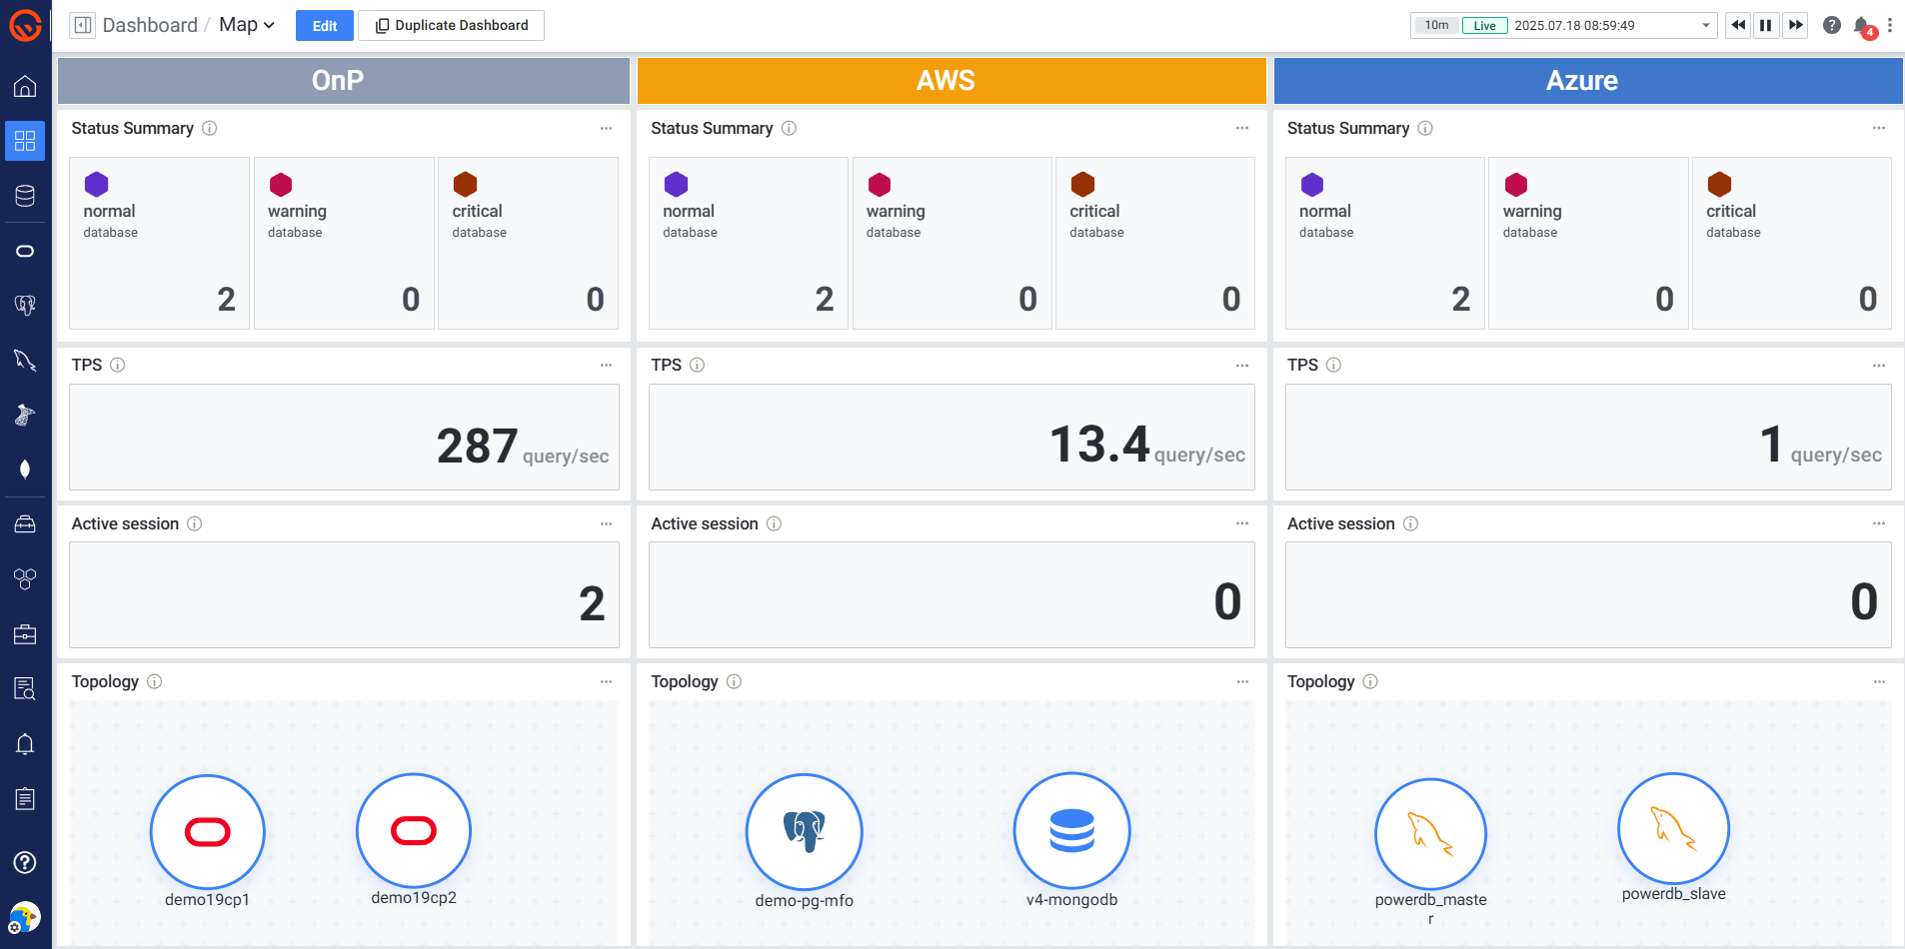Screen dimensions: 1905x949
Task: Fast-forward the time range
Action: [1796, 25]
